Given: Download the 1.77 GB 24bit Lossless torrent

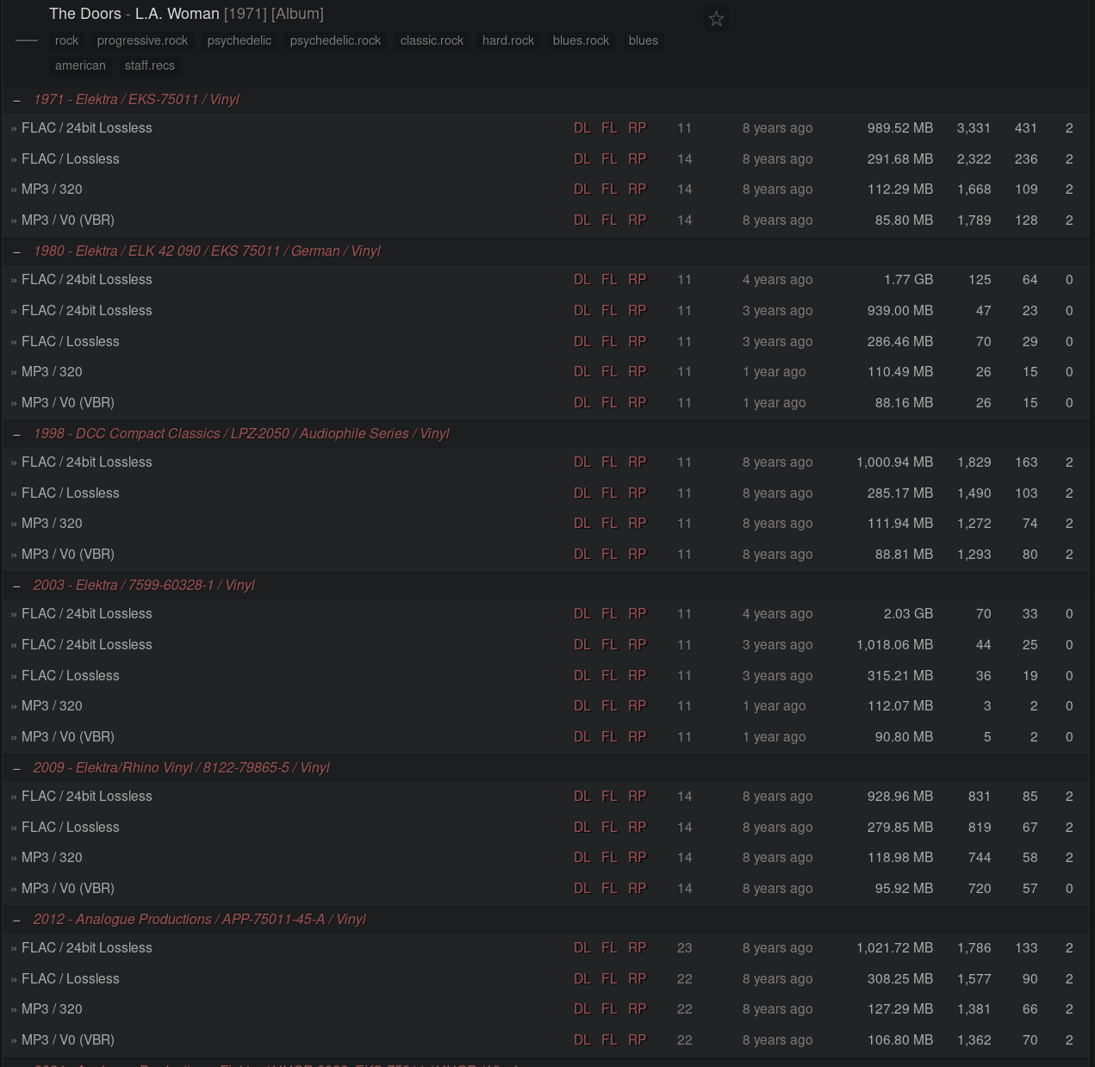Looking at the screenshot, I should coord(582,279).
